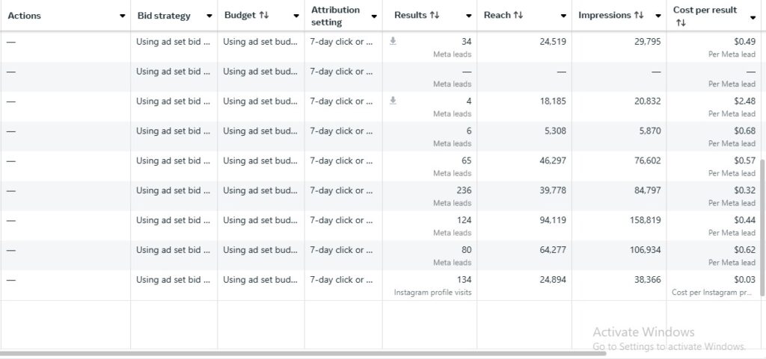Click the Attribution setting column header label
This screenshot has width=766, height=359.
(335, 16)
